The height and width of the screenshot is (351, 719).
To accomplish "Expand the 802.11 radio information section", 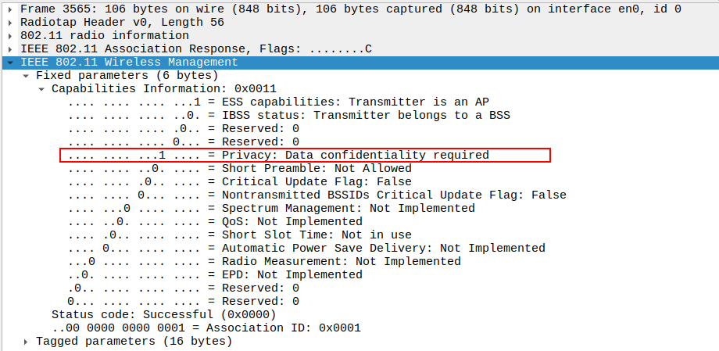I will point(9,36).
